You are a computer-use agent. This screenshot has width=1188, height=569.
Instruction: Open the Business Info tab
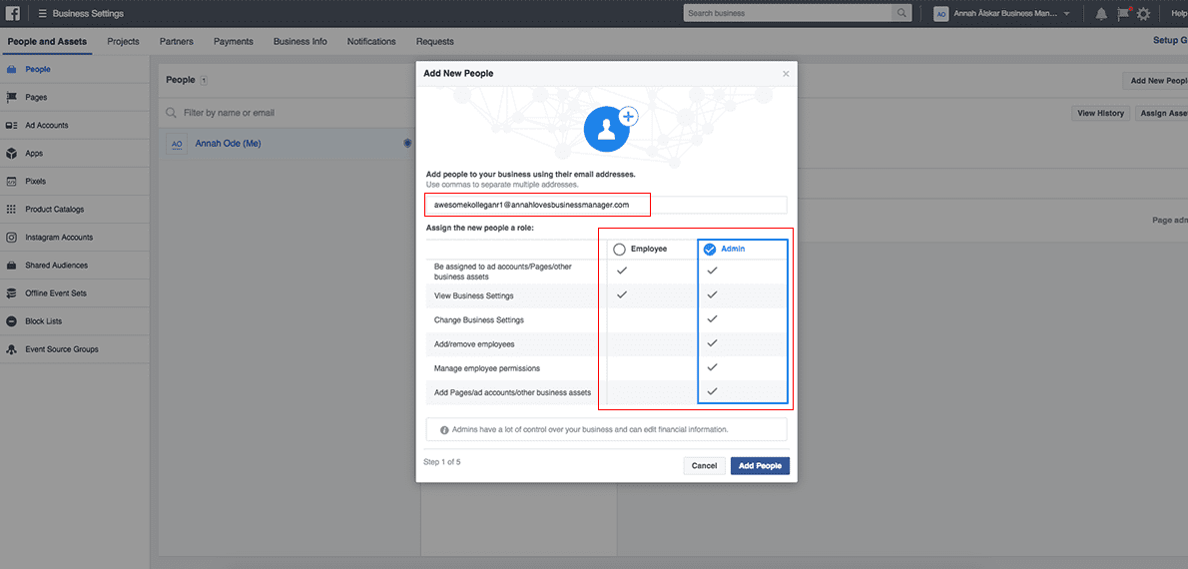click(299, 42)
